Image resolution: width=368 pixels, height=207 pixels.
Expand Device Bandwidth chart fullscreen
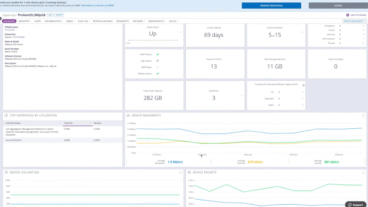pos(363,115)
